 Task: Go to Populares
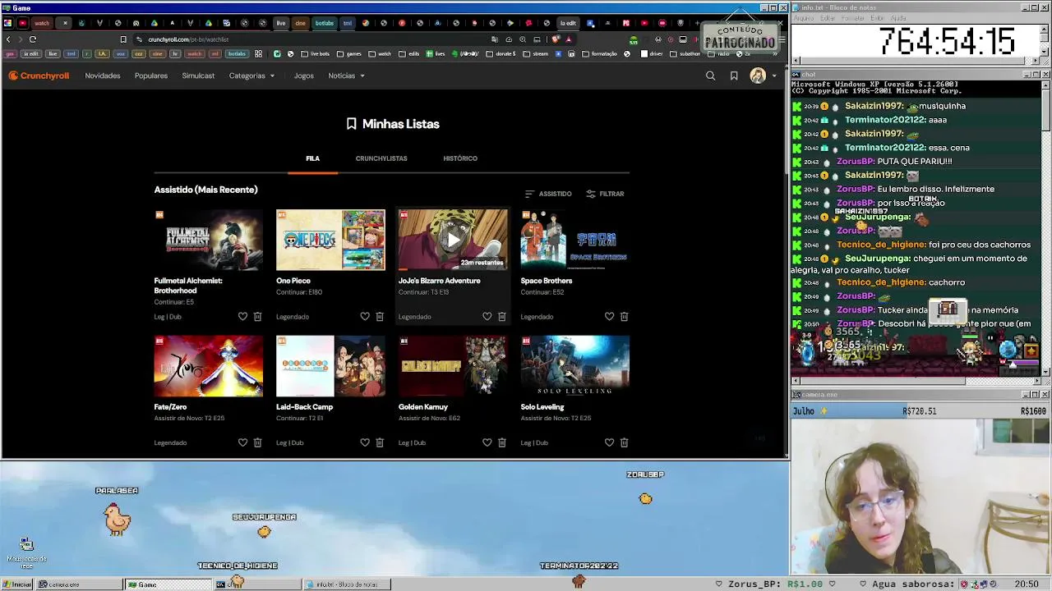click(151, 76)
